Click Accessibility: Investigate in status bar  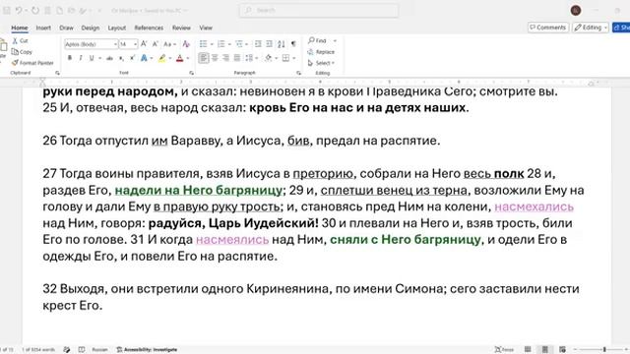click(x=147, y=350)
